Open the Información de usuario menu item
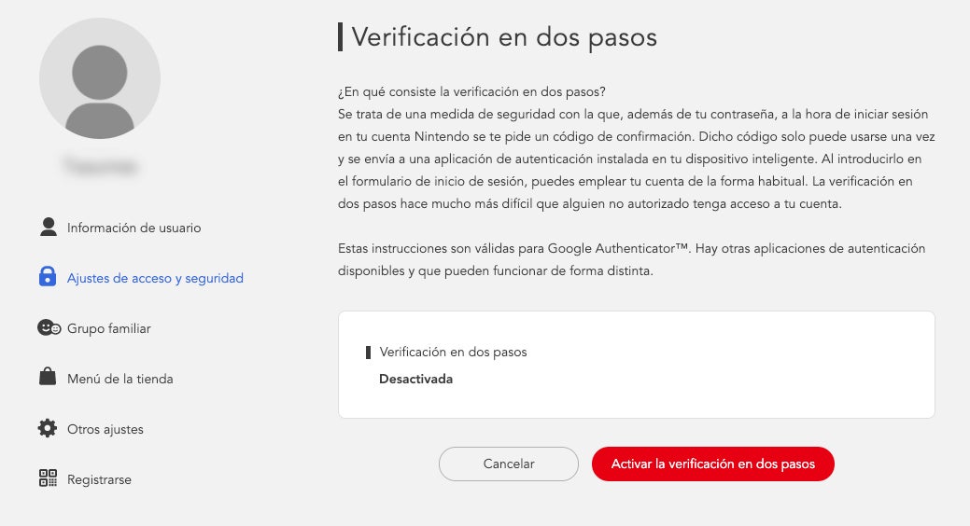970x526 pixels. (134, 228)
